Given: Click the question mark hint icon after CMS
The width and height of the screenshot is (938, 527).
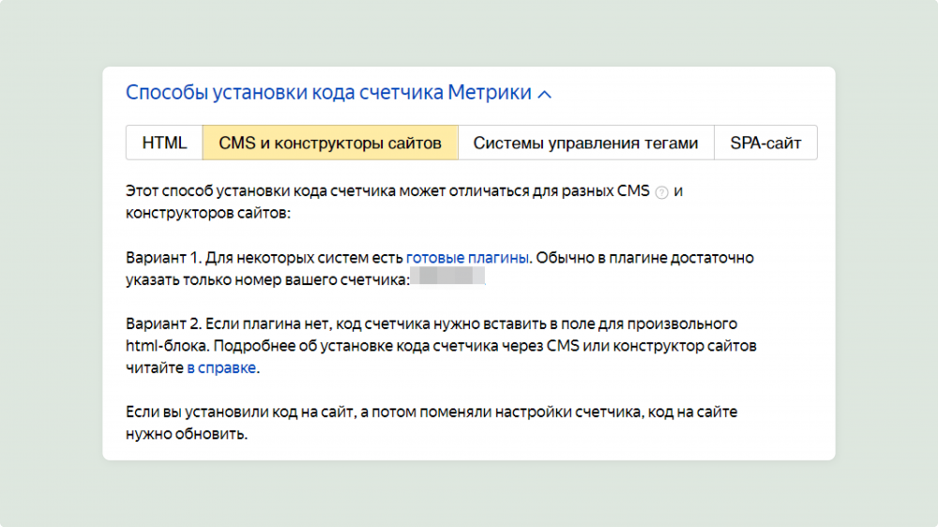Looking at the screenshot, I should (x=661, y=192).
